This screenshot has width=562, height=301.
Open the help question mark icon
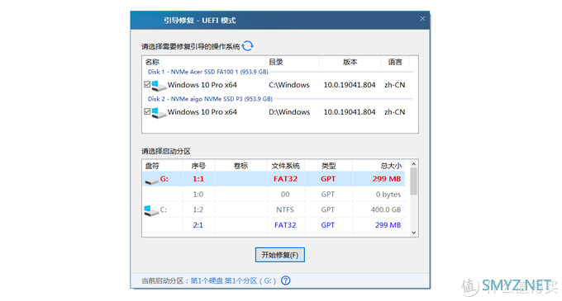pos(286,280)
